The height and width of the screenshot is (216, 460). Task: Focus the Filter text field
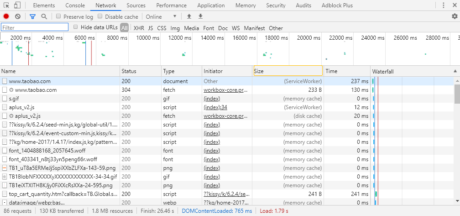click(x=35, y=27)
